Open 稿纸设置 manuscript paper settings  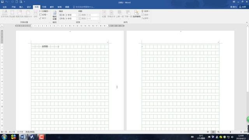pos(54,15)
